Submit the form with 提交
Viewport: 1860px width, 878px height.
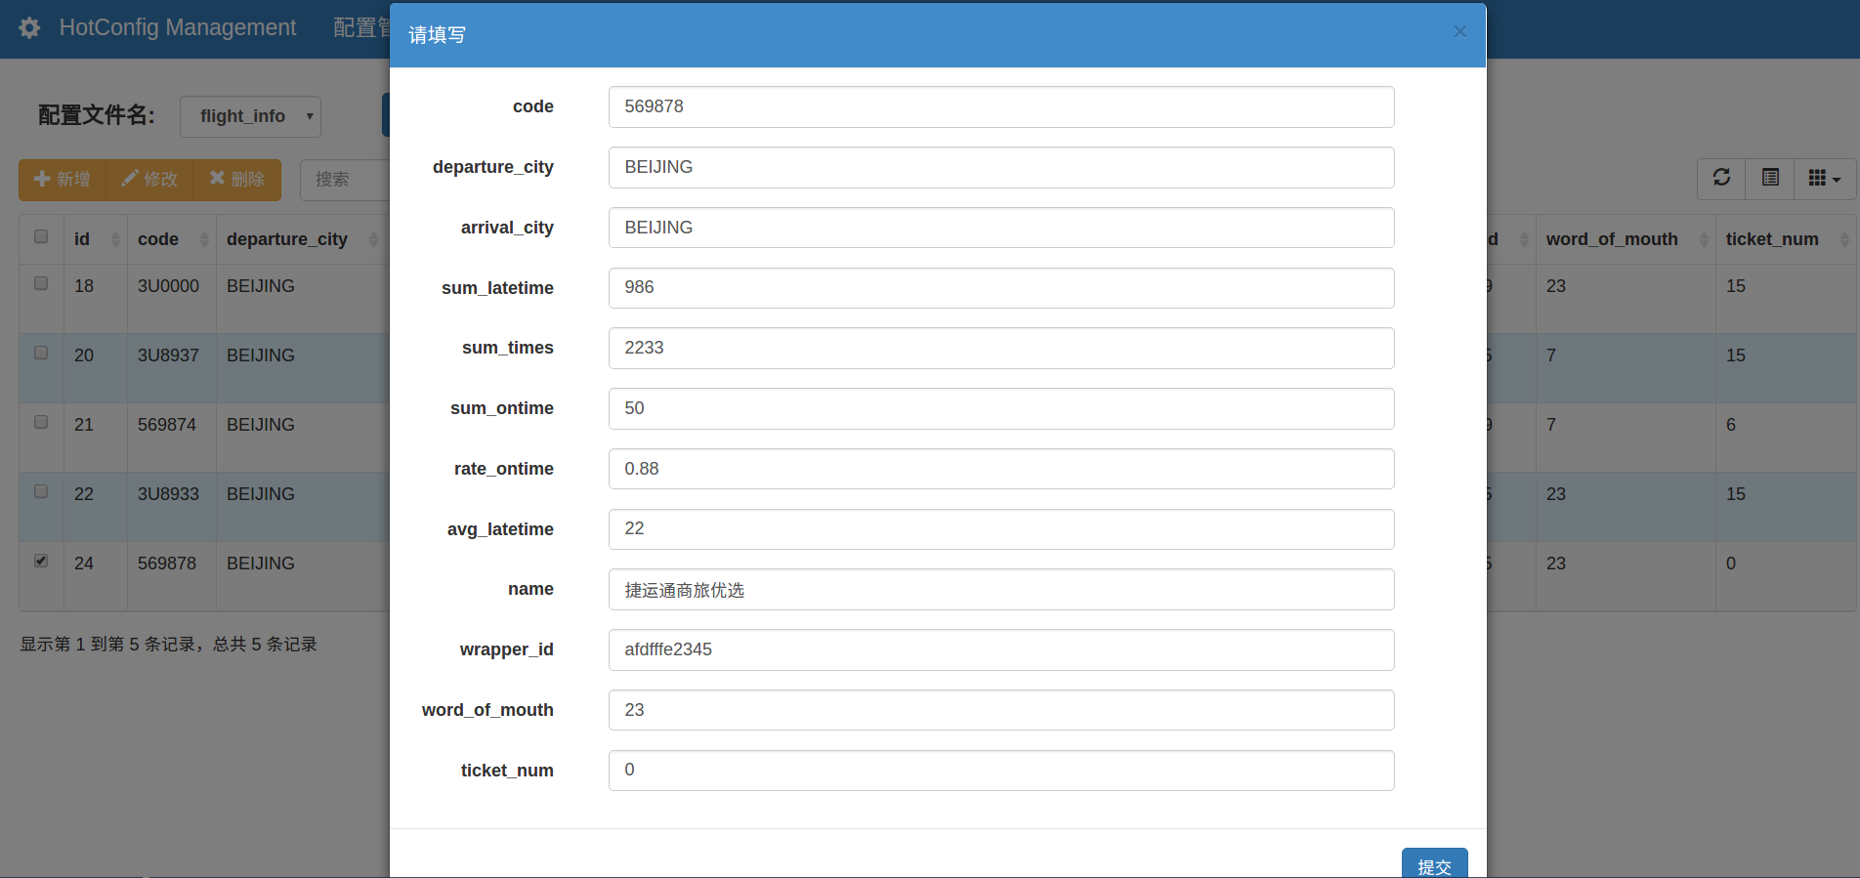(x=1434, y=864)
